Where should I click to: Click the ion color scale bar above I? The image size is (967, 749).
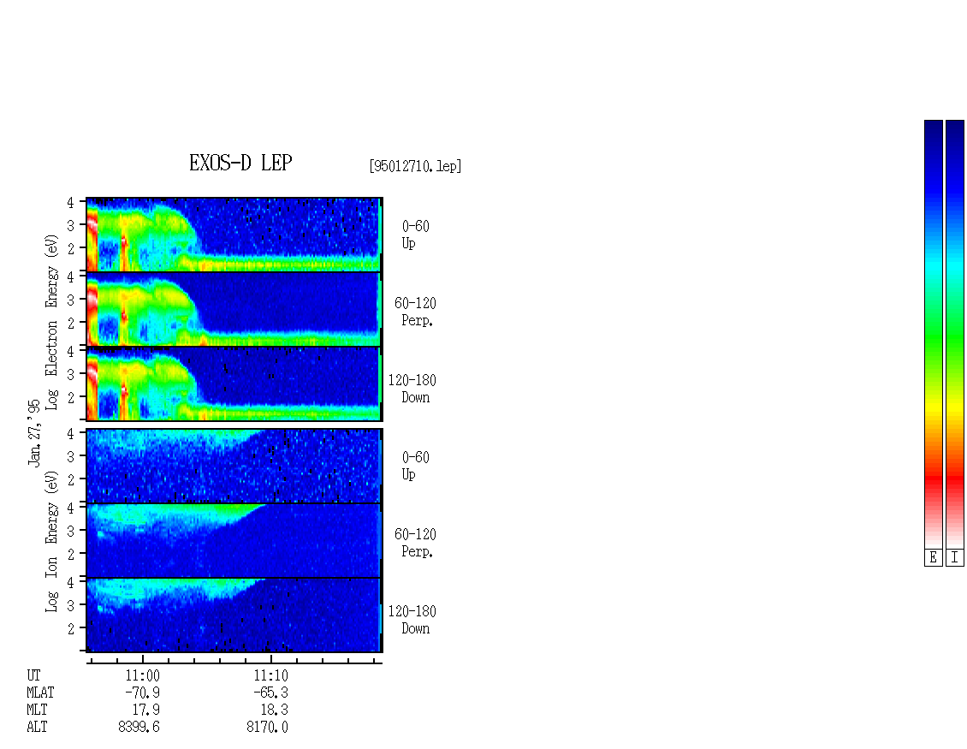[955, 334]
